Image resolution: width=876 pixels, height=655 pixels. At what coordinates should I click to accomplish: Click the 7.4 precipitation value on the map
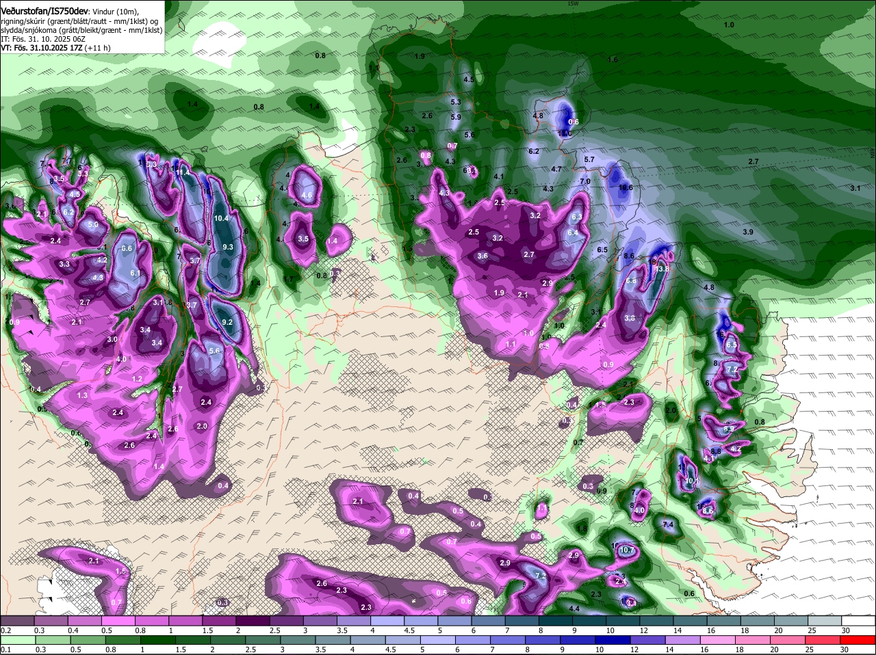(669, 524)
